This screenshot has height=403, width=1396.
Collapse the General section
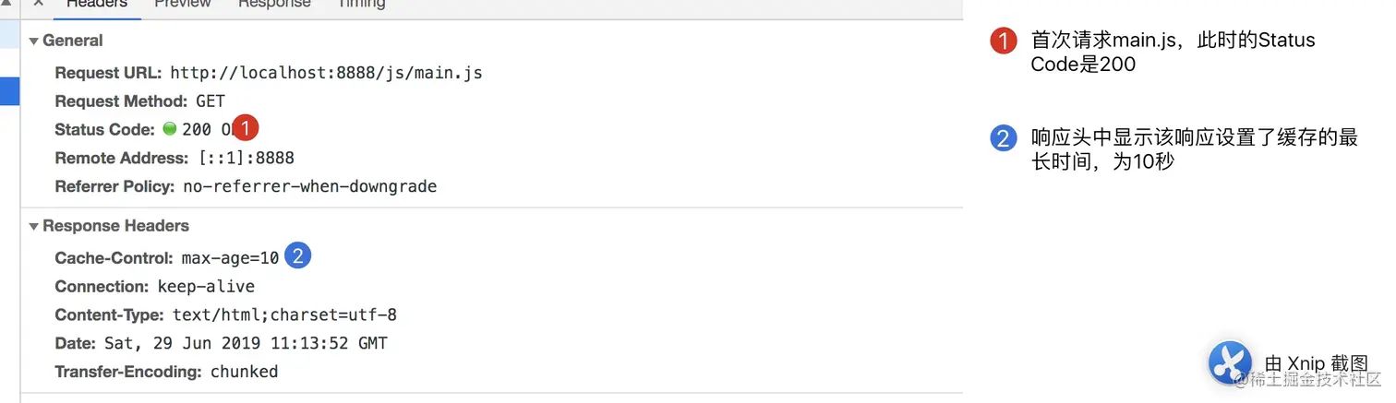(x=34, y=41)
